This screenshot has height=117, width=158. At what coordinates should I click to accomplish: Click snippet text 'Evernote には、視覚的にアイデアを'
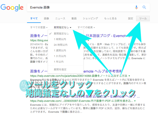87,105
